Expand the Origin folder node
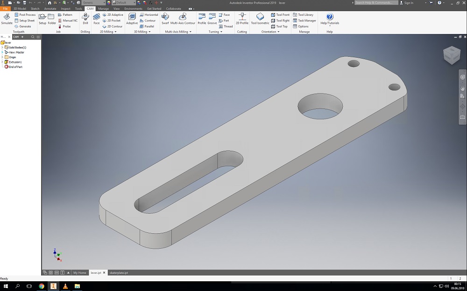The image size is (467, 291). point(2,57)
